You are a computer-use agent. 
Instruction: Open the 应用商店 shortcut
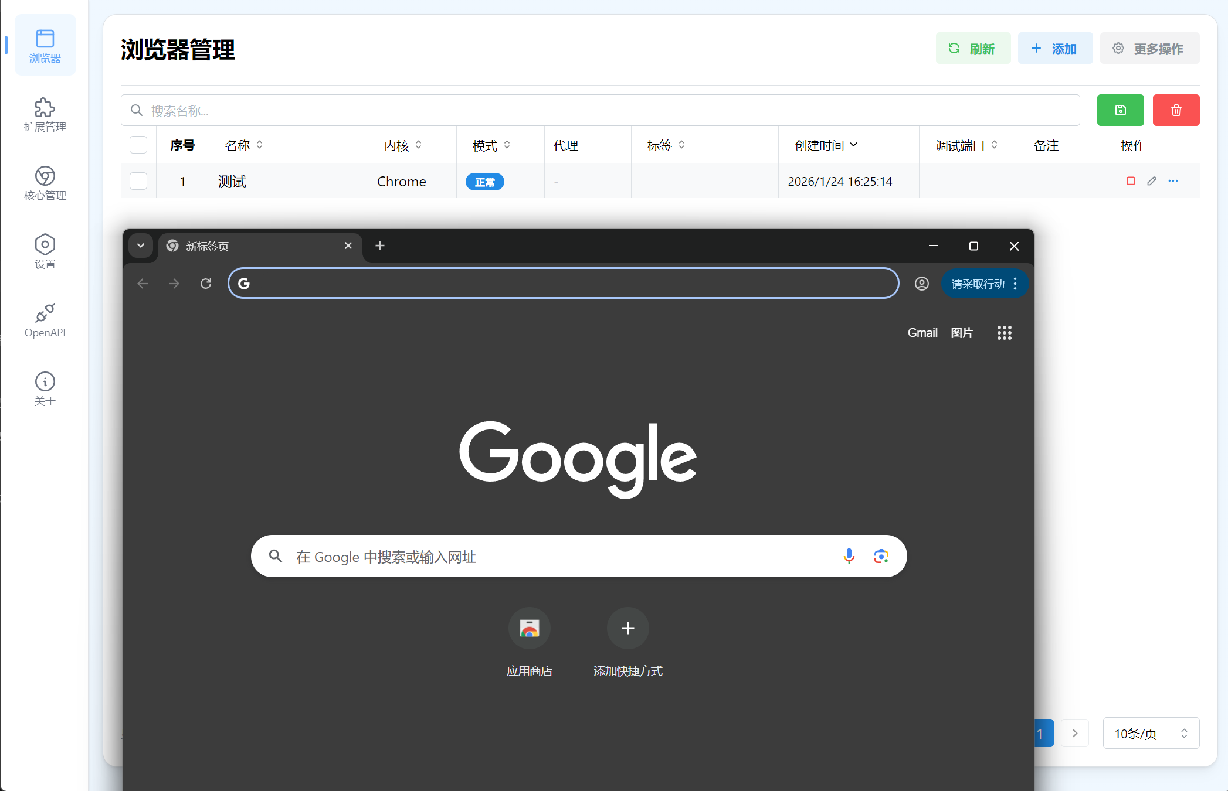coord(530,642)
